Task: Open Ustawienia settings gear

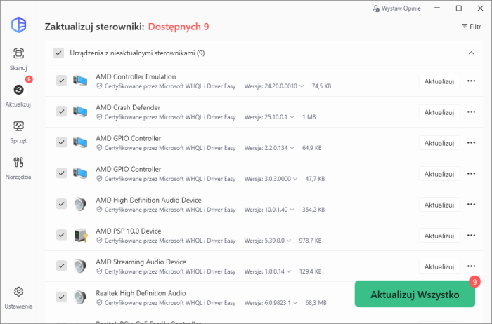Action: pyautogui.click(x=18, y=297)
